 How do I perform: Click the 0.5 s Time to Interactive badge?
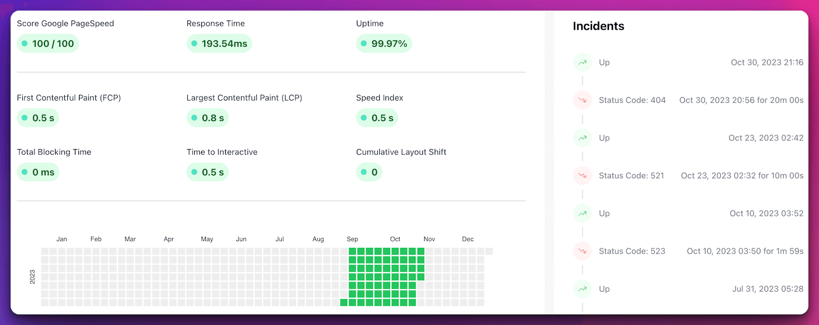point(207,172)
